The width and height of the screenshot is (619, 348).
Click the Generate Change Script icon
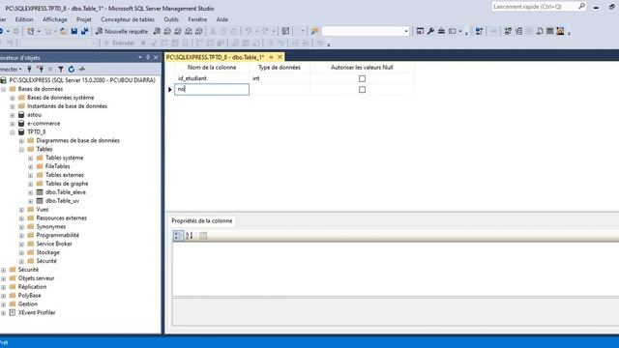(x=479, y=31)
